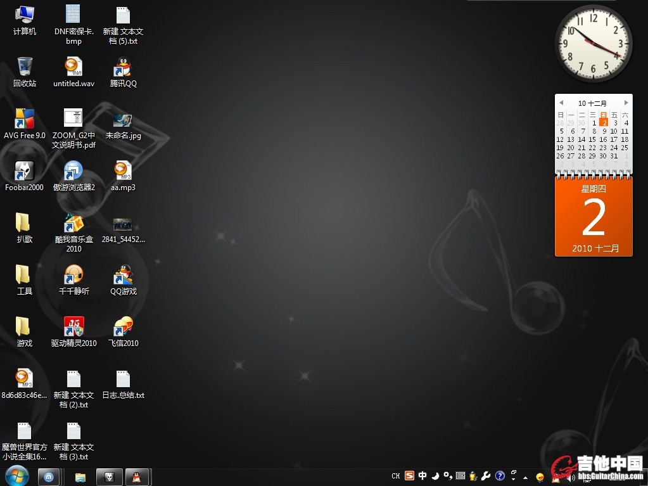This screenshot has height=486, width=648.
Task: Open the 腾讯QQ desktop shortcut
Action: click(123, 67)
